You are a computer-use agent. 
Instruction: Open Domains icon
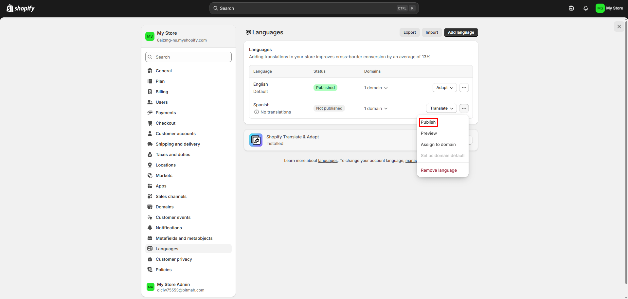click(150, 207)
